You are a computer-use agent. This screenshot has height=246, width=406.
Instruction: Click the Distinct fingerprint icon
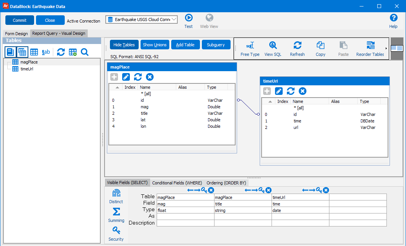click(116, 193)
